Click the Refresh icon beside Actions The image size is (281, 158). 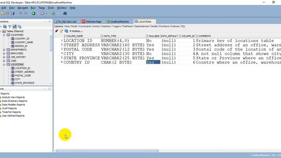[x=66, y=31]
